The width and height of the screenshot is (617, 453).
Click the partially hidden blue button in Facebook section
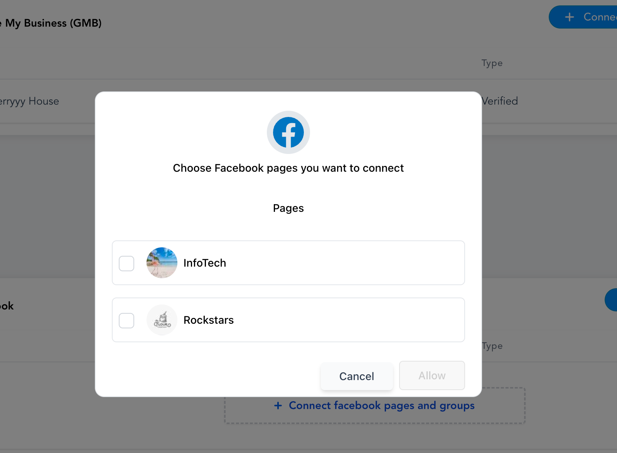tap(611, 300)
